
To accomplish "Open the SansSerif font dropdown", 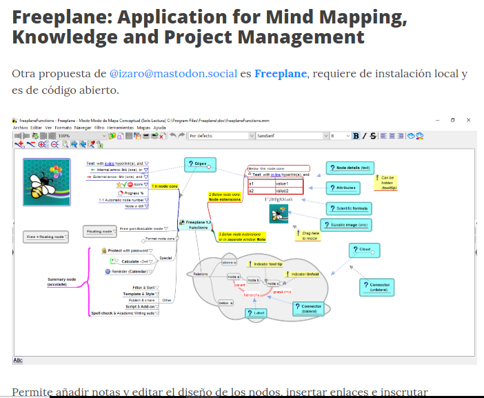I will [326, 136].
